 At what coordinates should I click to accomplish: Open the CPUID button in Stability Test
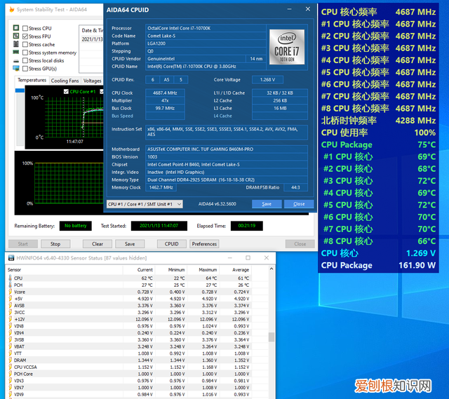point(171,244)
